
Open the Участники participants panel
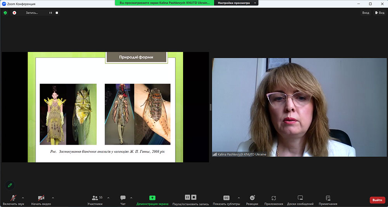95,200
